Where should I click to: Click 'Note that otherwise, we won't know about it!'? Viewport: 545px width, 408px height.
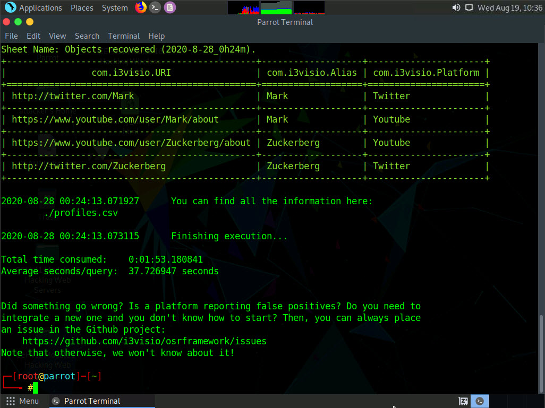click(x=118, y=353)
